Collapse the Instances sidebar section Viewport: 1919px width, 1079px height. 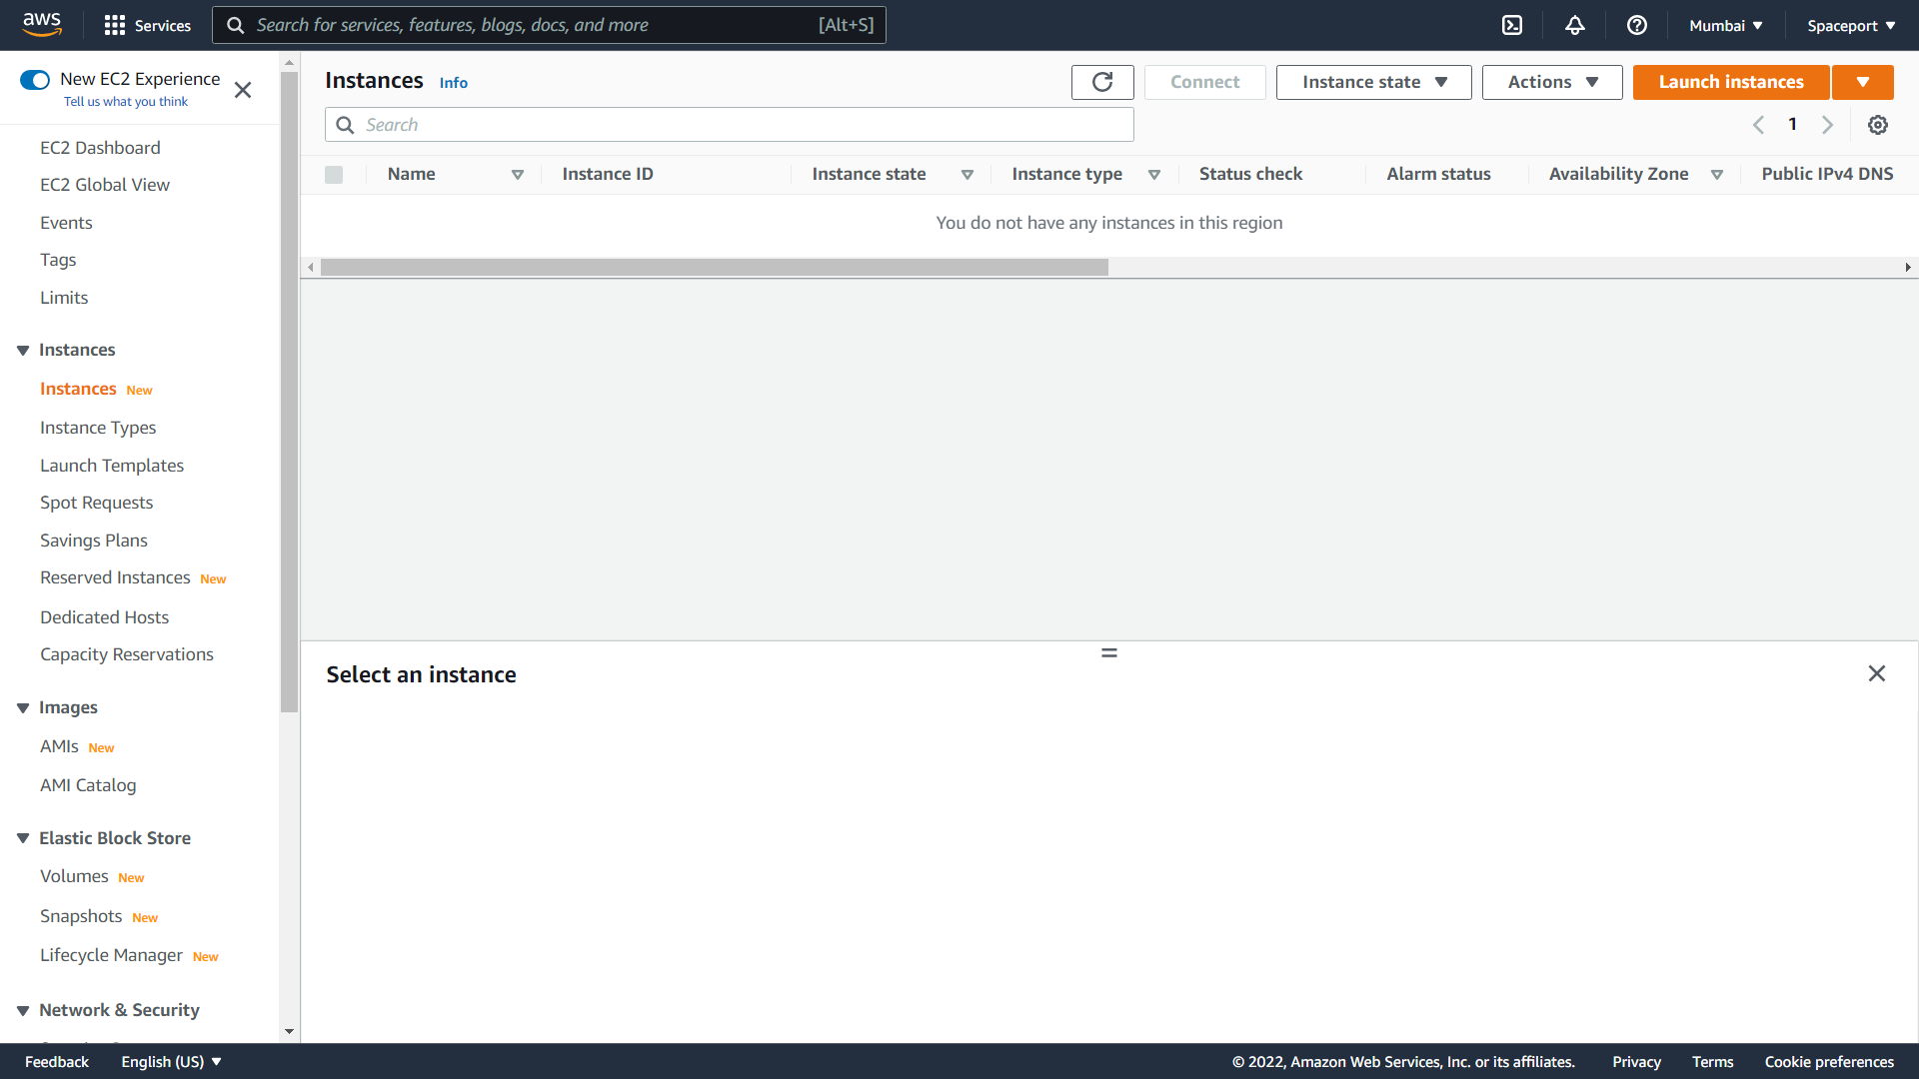23,351
